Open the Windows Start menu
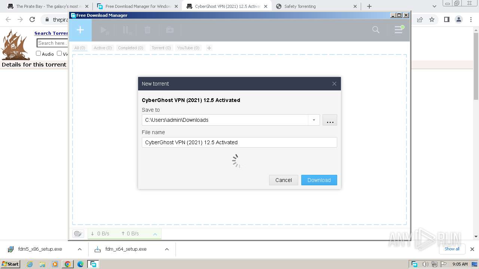This screenshot has width=479, height=269. pyautogui.click(x=10, y=264)
